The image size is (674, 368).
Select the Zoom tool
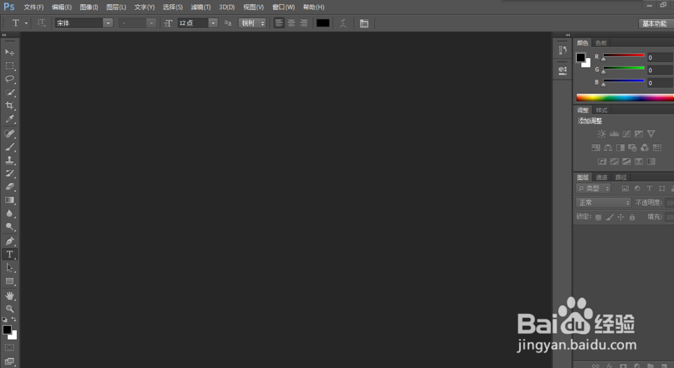(9, 309)
